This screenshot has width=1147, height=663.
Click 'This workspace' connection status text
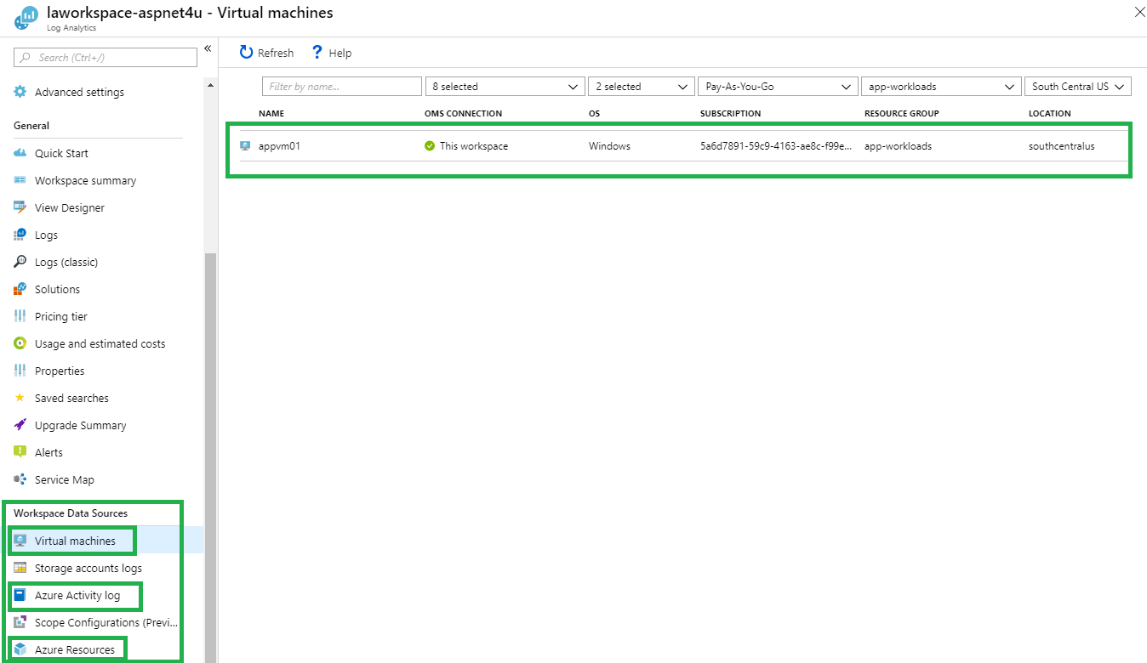(474, 146)
